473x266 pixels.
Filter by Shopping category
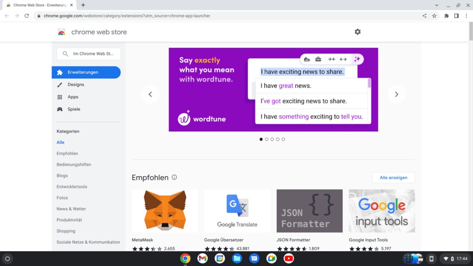(x=66, y=231)
